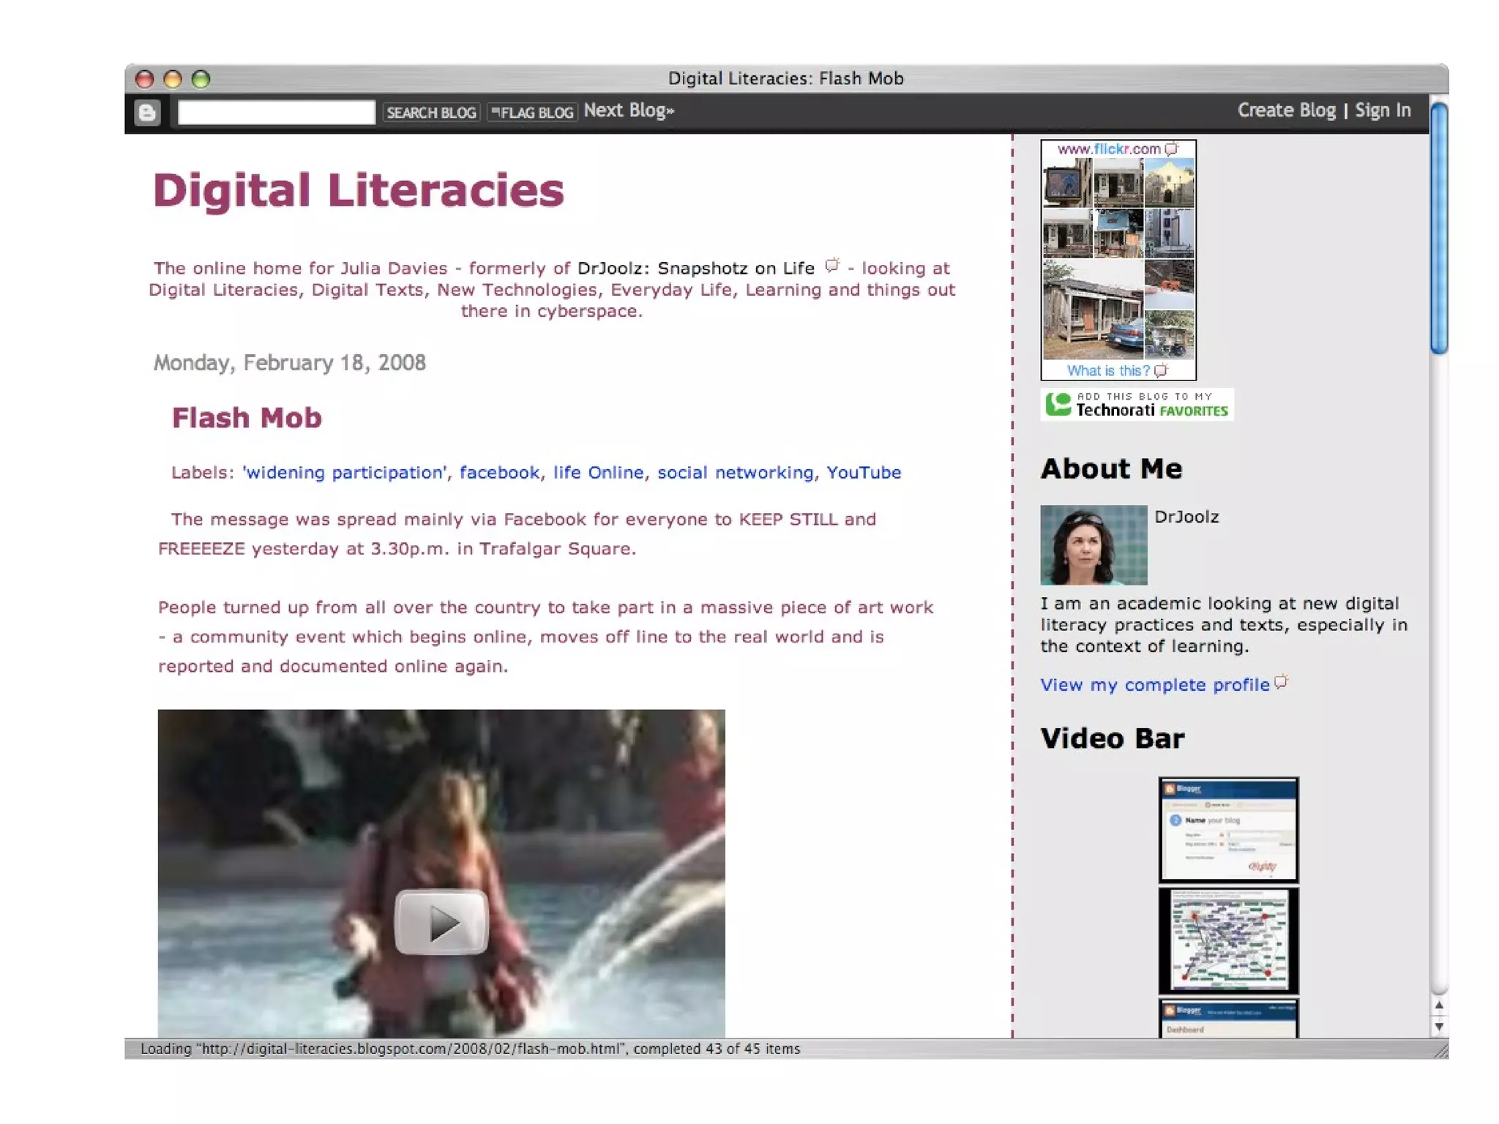The image size is (1499, 1124).
Task: Click the external link icon beside flickr.com
Action: pos(1172,149)
